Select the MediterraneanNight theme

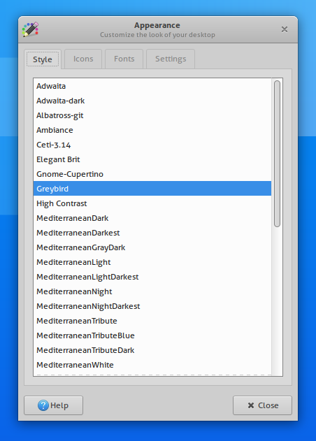pos(152,291)
